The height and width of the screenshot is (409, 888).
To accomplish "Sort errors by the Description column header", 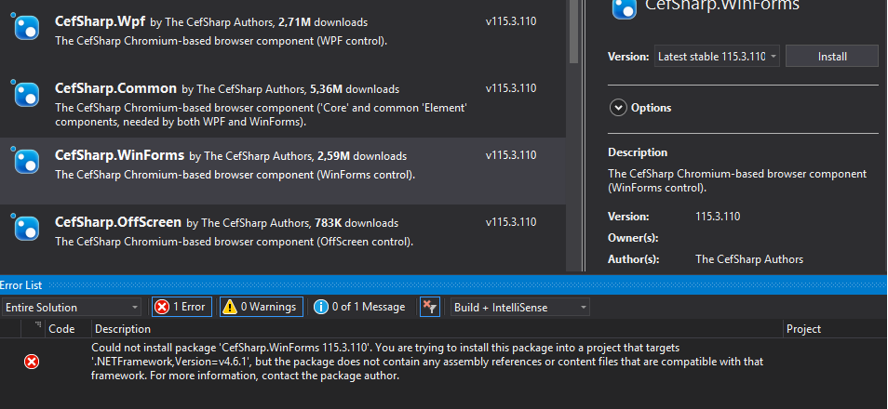I will point(123,329).
